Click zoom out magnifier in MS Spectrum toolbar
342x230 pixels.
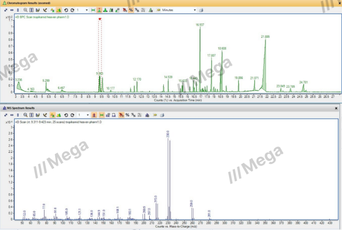26,115
